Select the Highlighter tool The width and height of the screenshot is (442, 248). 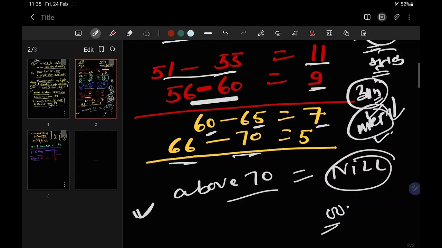click(113, 33)
